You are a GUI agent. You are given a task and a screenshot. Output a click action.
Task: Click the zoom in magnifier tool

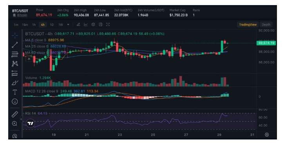click(x=15, y=124)
